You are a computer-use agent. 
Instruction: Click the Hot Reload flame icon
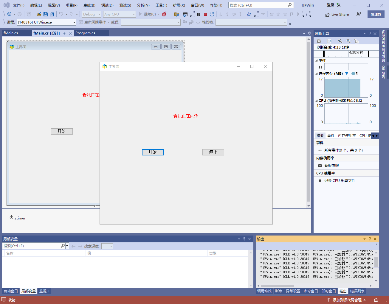click(x=164, y=14)
